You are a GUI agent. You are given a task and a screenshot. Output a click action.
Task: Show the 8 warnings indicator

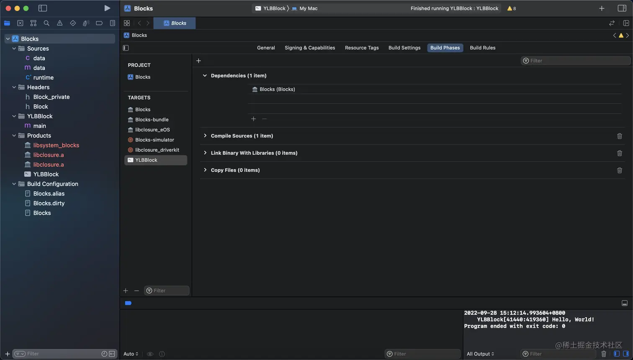coord(512,8)
